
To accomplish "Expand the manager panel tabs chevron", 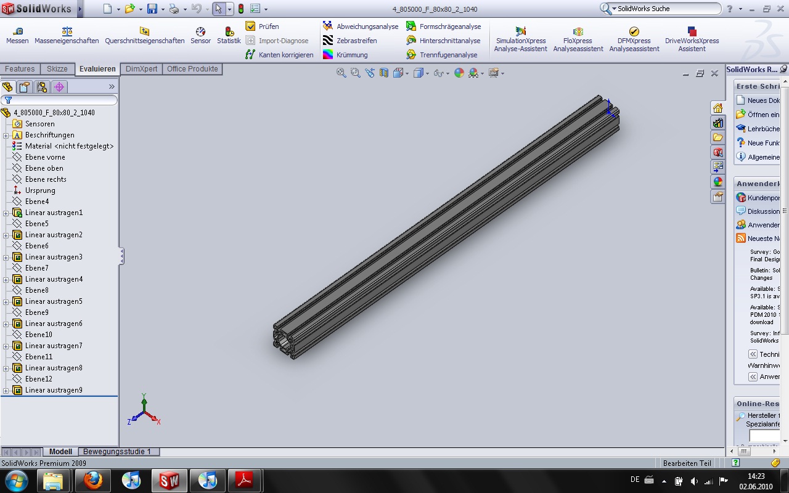I will point(112,87).
